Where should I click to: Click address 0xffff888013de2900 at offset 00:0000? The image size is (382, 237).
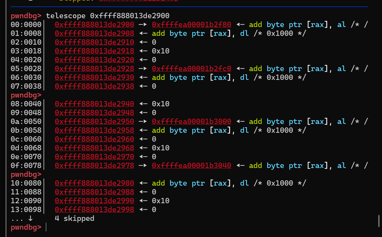94,25
